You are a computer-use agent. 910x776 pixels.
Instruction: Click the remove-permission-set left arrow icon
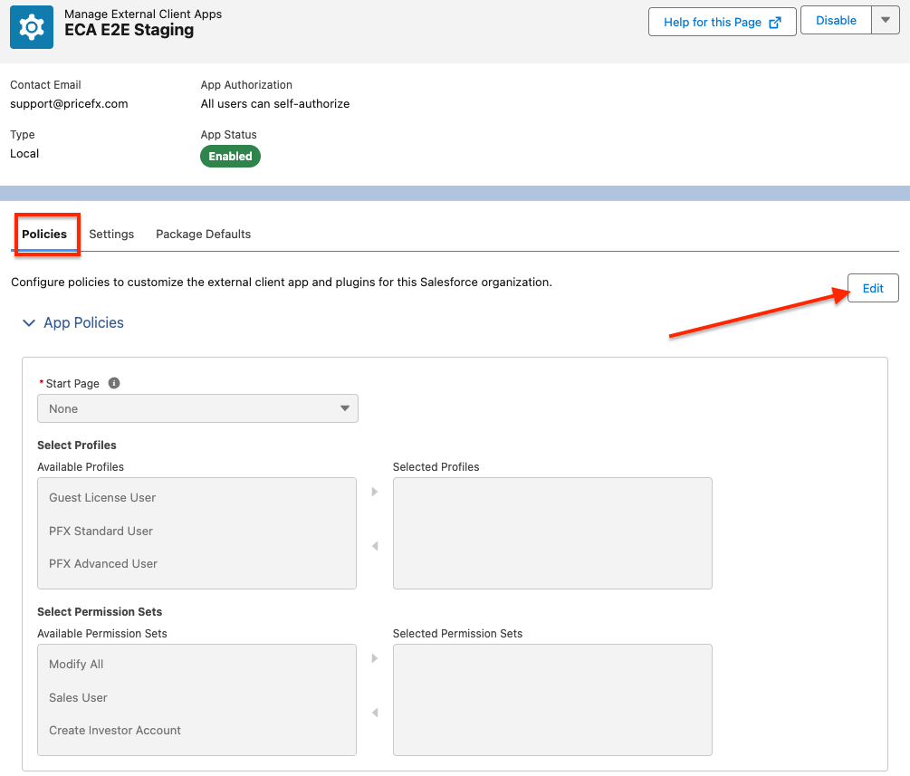click(x=375, y=713)
